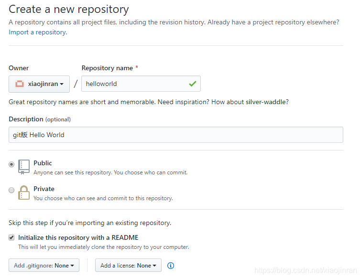Click the text This will let you immediately clone
Screen dimensions: 361x279
[104, 247]
